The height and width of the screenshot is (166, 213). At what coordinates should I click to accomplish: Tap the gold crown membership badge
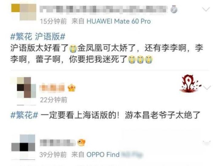pos(72,88)
